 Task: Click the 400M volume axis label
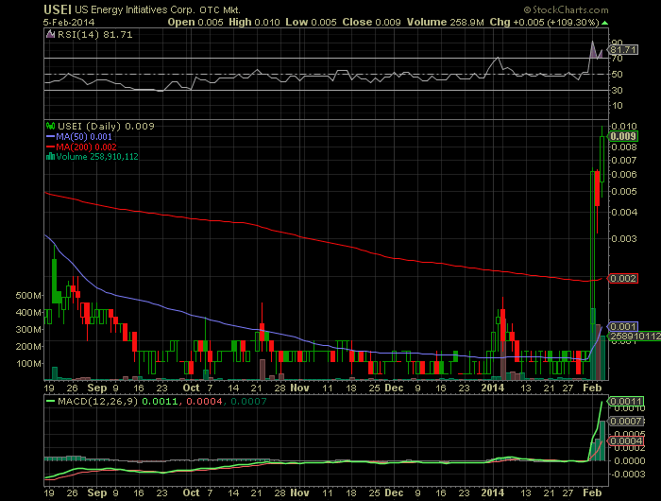point(28,313)
